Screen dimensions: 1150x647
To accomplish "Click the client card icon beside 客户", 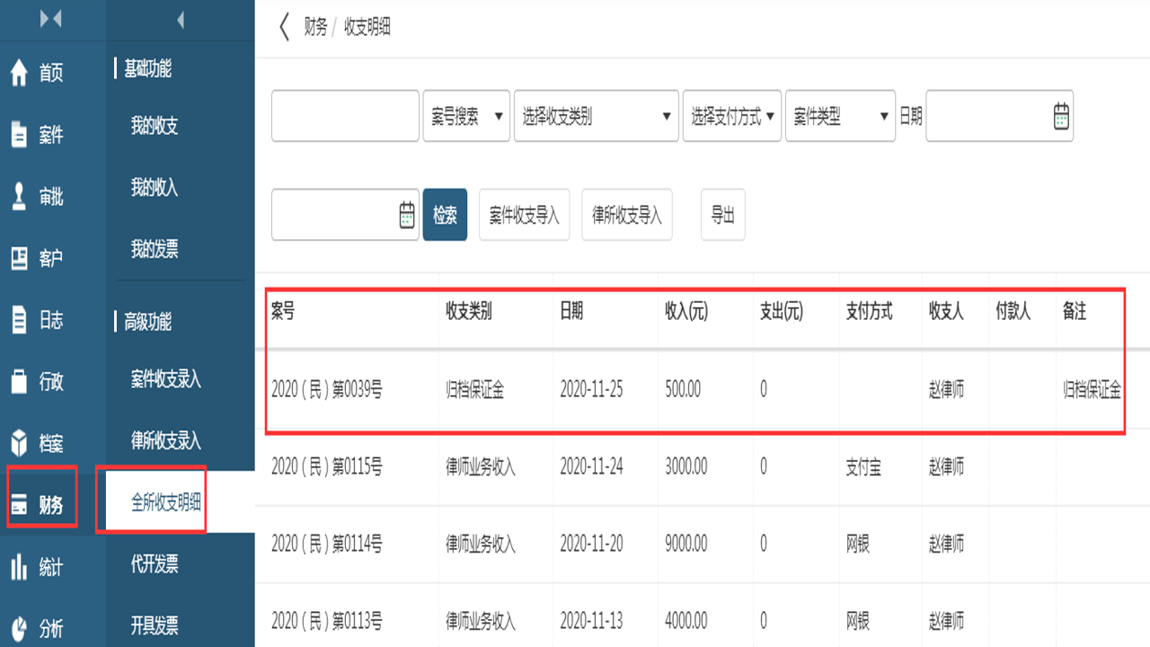I will click(x=19, y=259).
